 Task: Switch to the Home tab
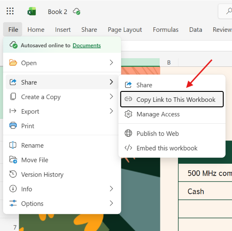click(36, 30)
